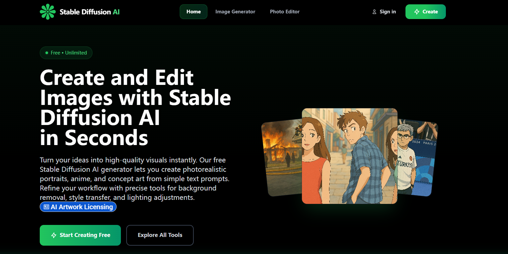Image resolution: width=508 pixels, height=254 pixels.
Task: Click the bolt icon in Start Creating Free
Action: pos(54,235)
